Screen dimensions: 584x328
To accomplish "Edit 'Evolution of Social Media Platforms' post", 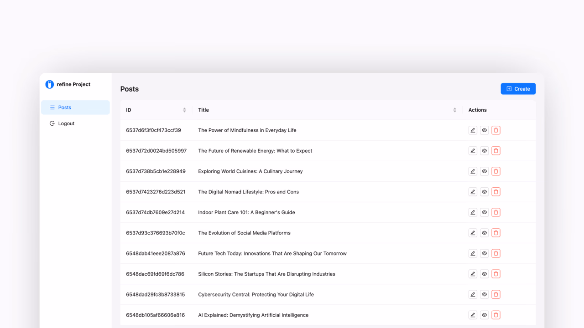I will 473,233.
